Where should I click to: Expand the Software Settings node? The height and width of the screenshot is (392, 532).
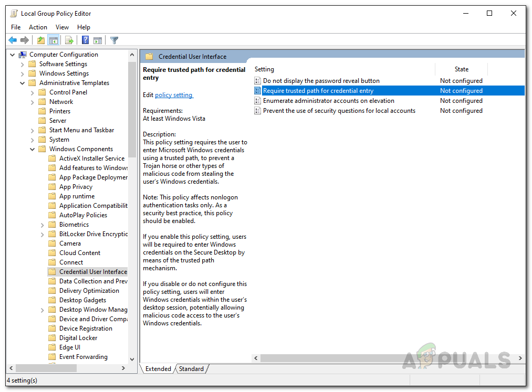(x=23, y=64)
